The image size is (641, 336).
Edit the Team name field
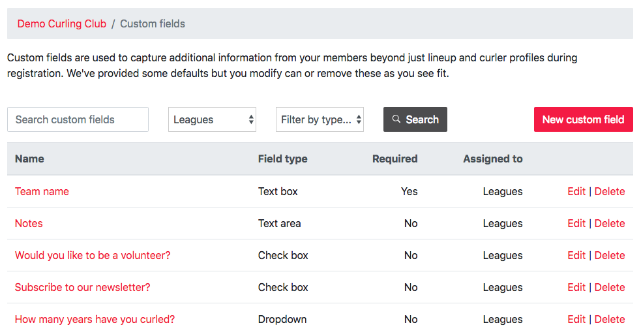(576, 192)
